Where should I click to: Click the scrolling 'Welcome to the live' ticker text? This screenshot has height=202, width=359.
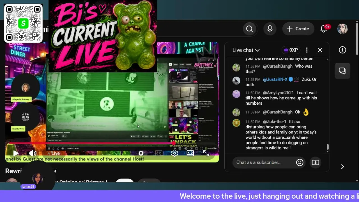(269, 196)
